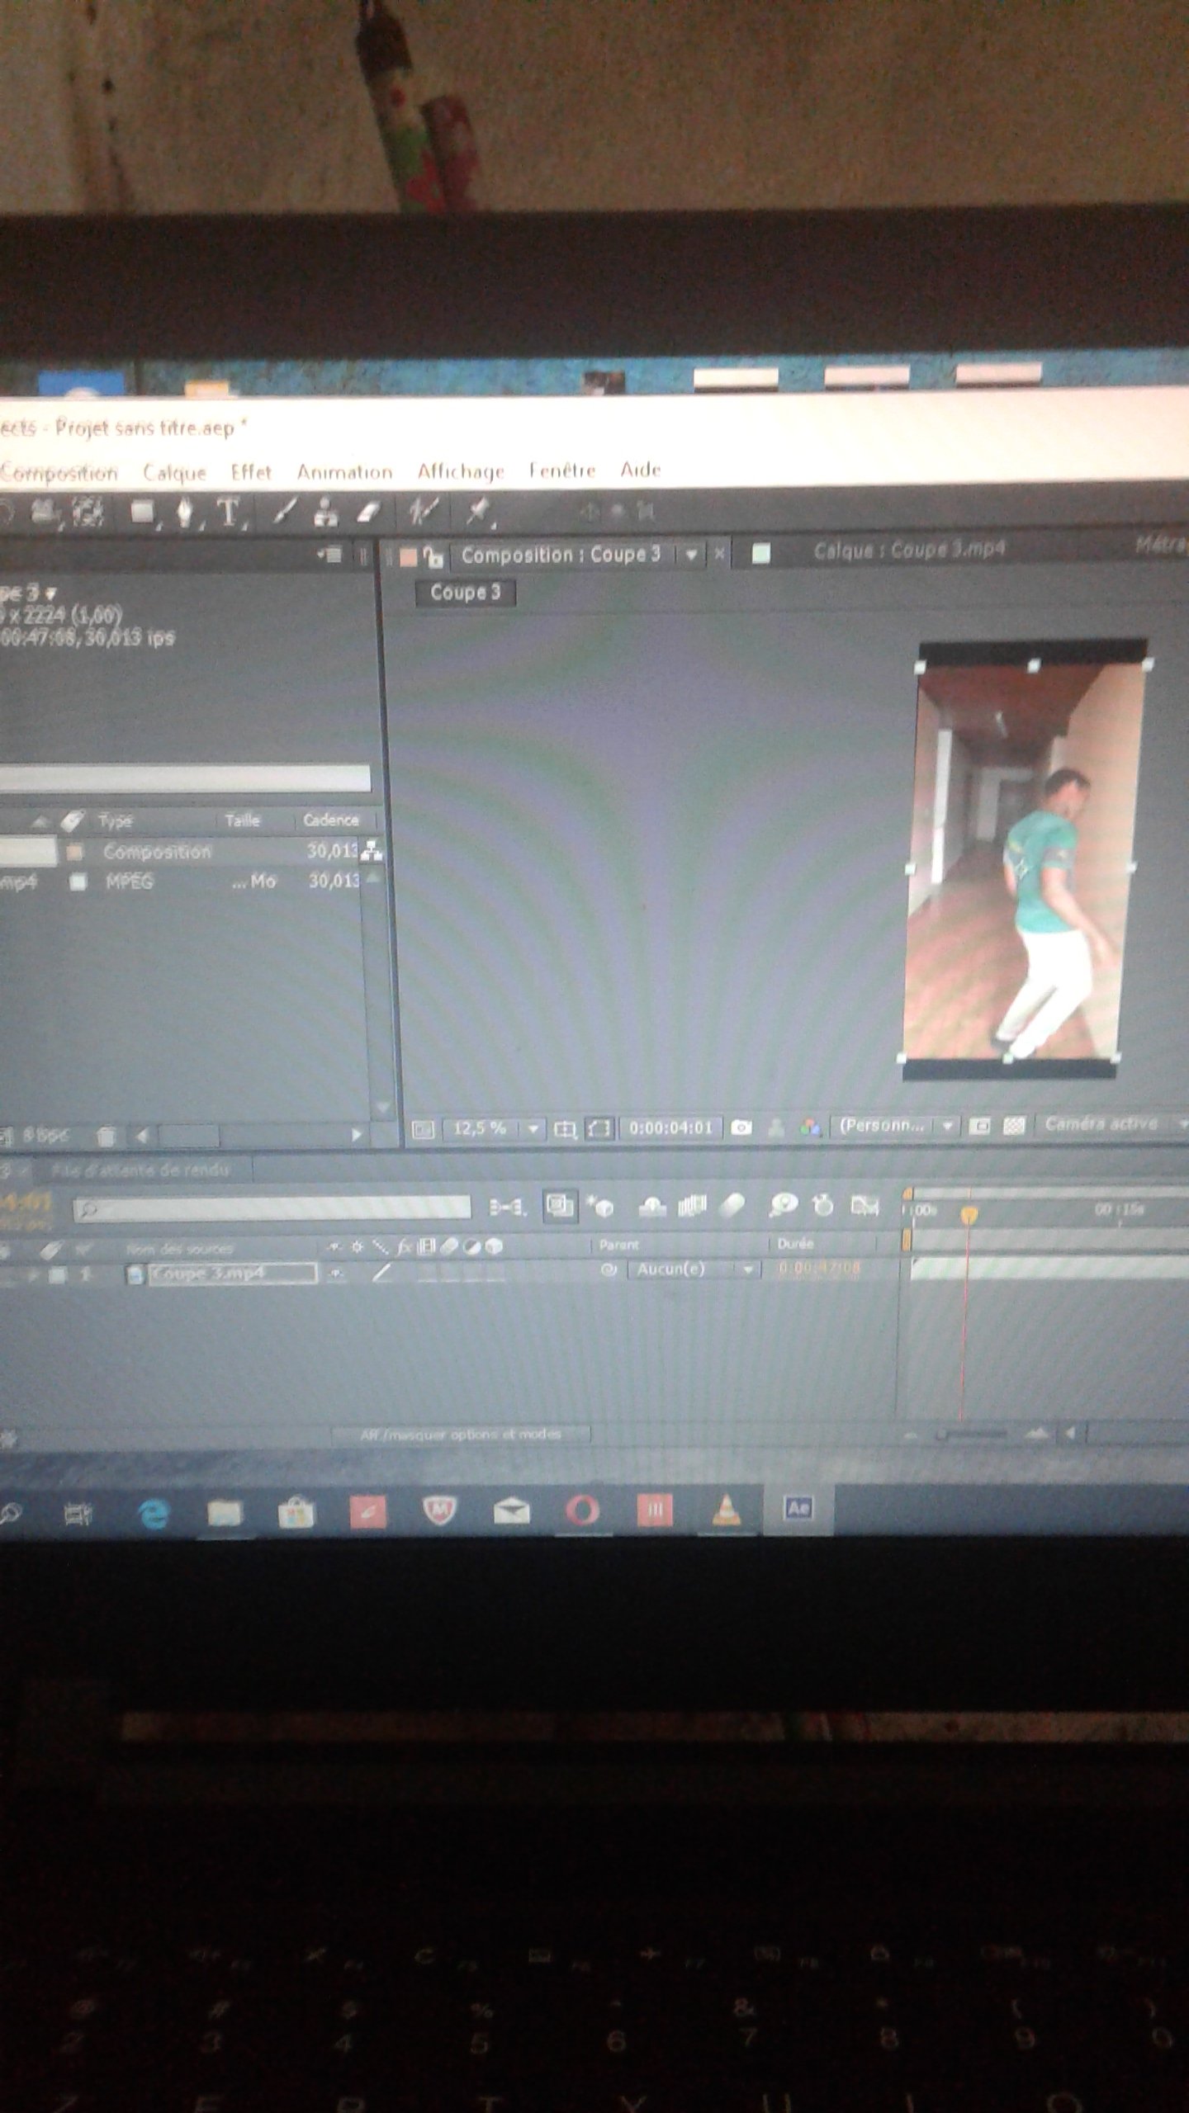
Task: Open Parent dropdown set to Aucun(e)
Action: (694, 1269)
